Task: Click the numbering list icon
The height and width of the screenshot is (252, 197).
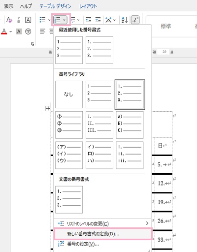Action: [58, 20]
